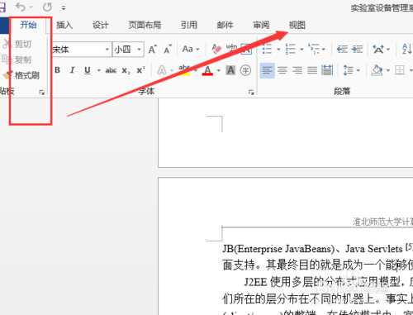Justify paragraph text

point(312,70)
